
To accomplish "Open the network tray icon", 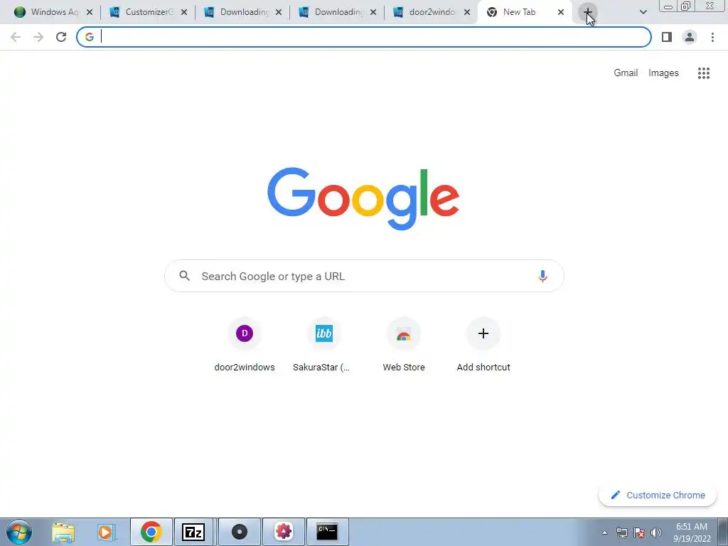I will click(x=621, y=532).
